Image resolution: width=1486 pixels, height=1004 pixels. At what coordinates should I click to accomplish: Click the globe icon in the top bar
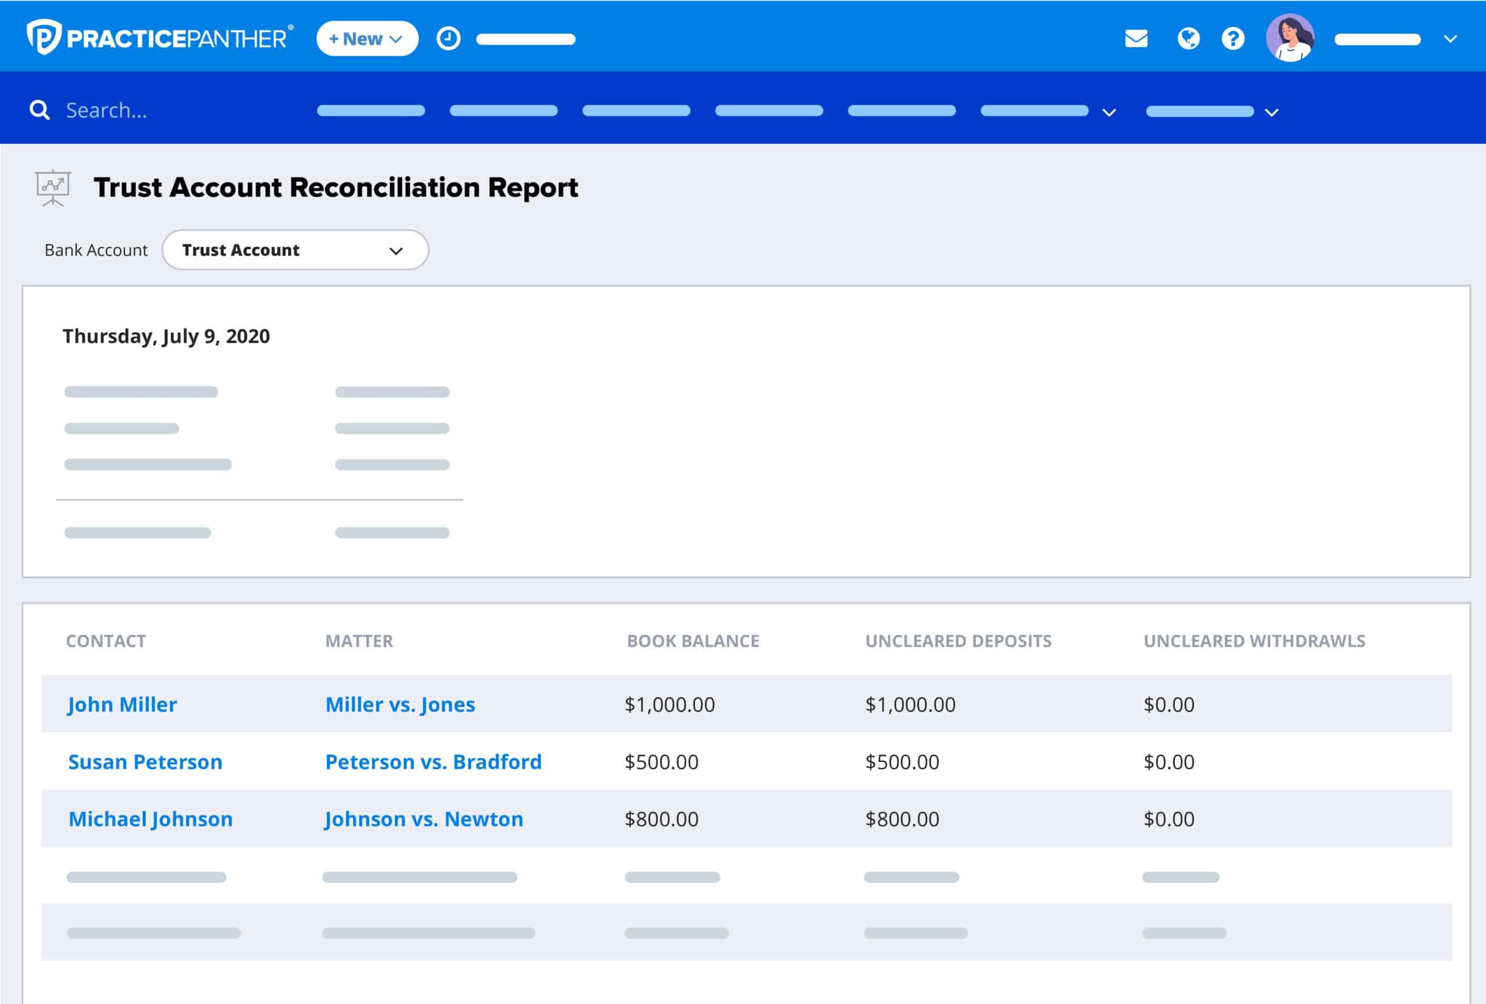pyautogui.click(x=1188, y=39)
